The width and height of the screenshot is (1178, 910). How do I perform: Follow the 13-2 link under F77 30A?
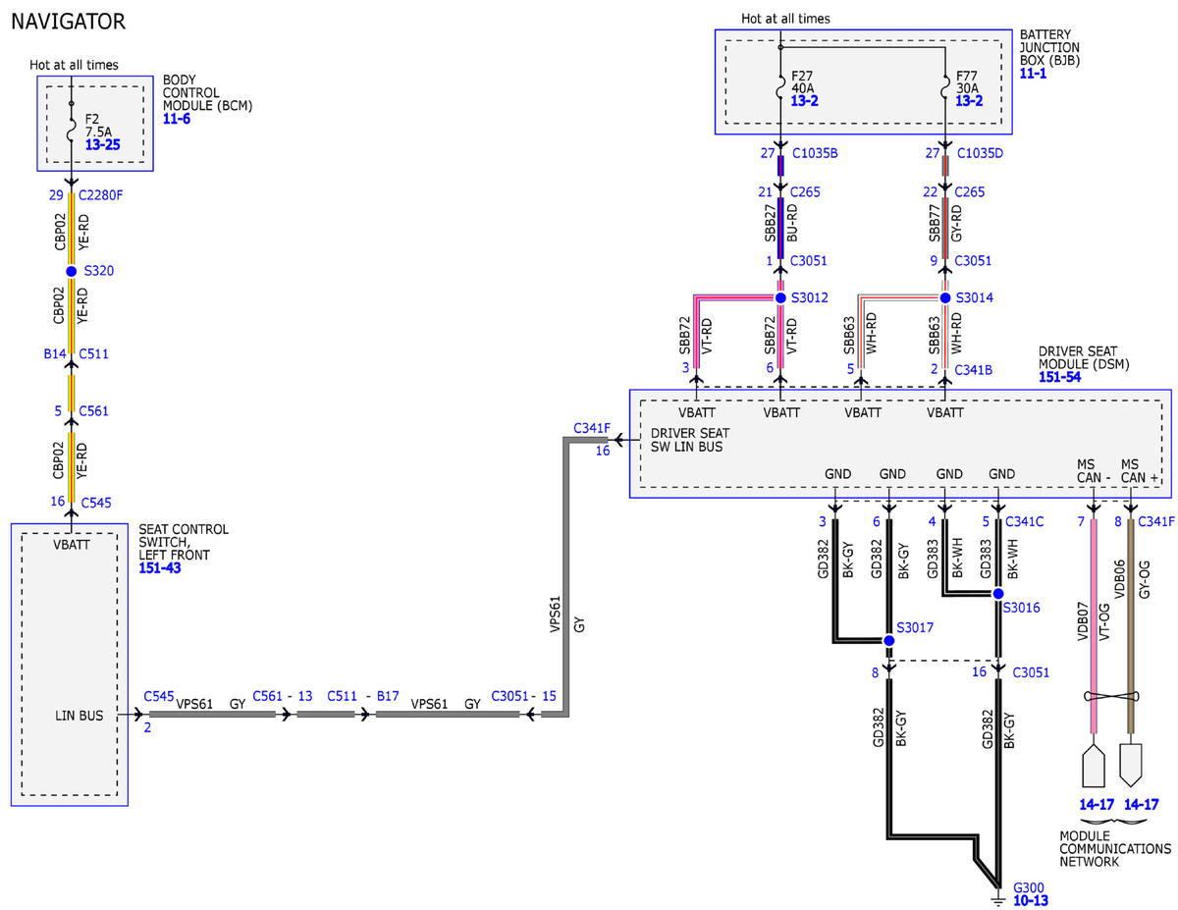[971, 101]
